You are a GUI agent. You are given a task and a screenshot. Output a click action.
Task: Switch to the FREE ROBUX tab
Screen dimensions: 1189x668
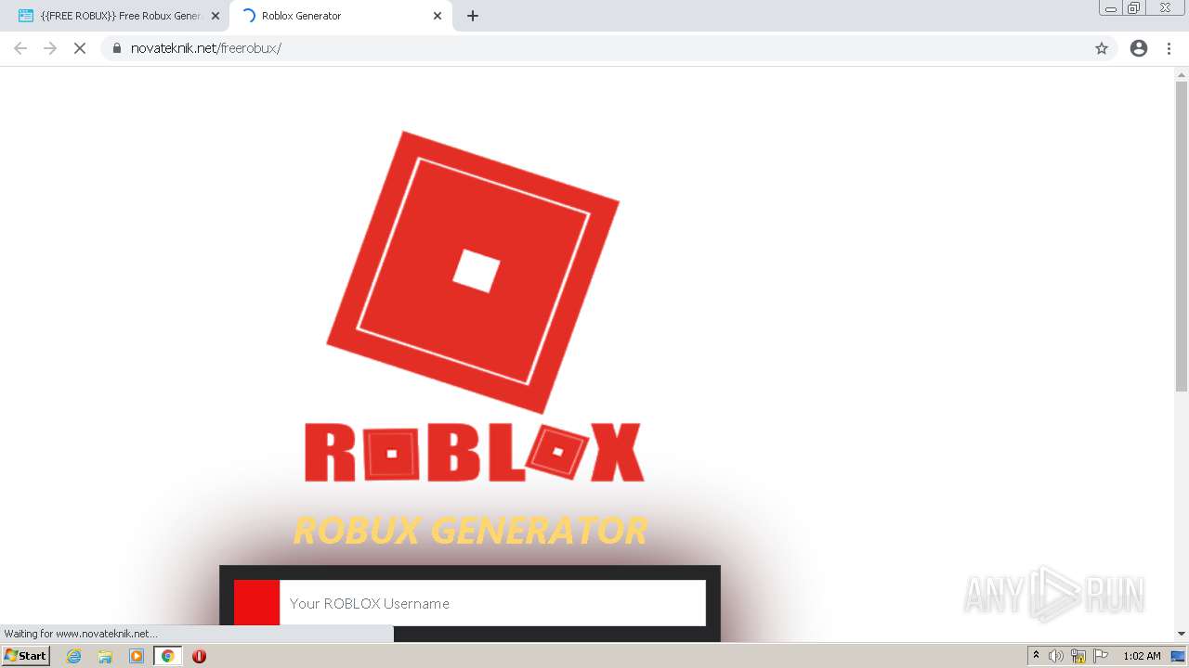[x=119, y=16]
